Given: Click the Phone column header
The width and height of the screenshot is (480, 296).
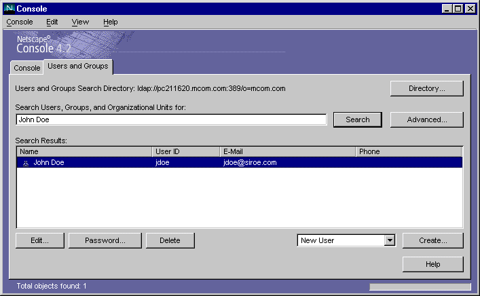Looking at the screenshot, I should (409, 151).
